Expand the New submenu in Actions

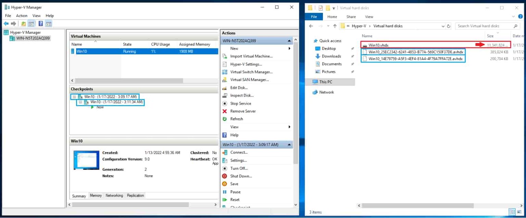tap(234, 48)
